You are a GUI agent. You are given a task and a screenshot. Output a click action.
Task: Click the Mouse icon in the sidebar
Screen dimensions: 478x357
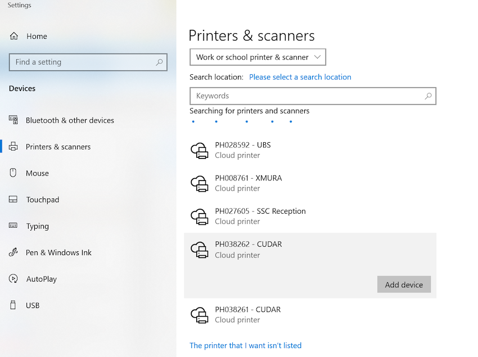pyautogui.click(x=13, y=173)
